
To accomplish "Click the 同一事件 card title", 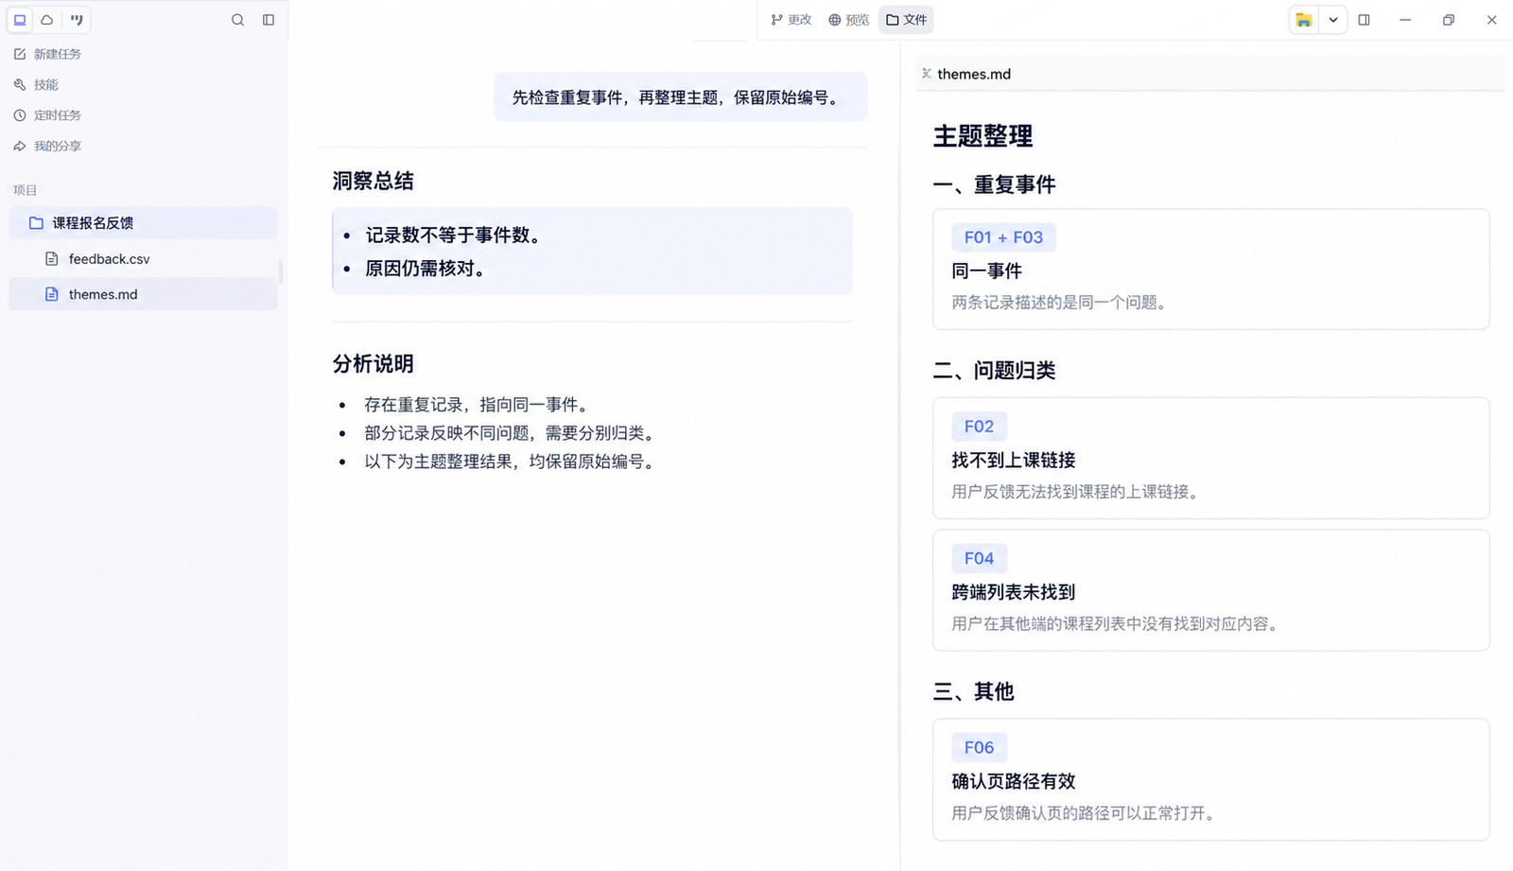I will click(x=986, y=271).
